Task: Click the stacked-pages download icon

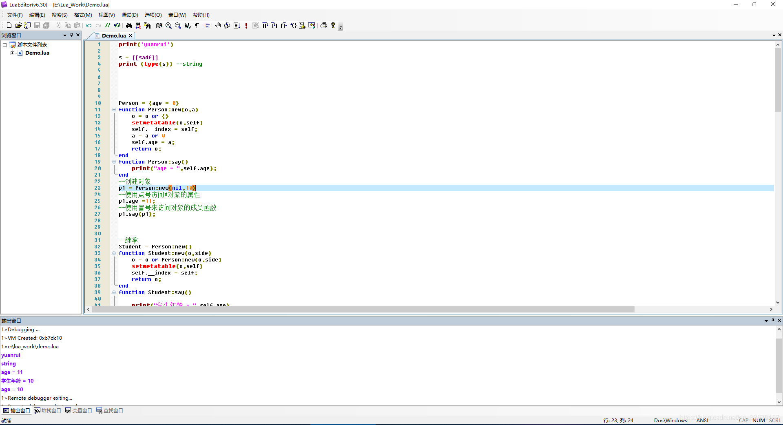Action: pos(227,25)
